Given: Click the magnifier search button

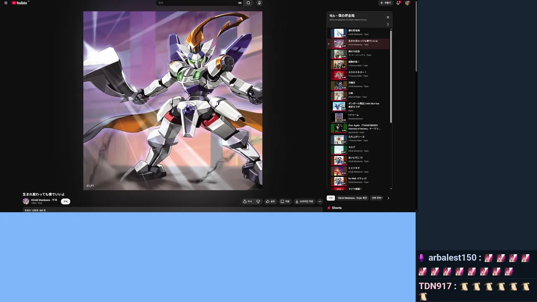Looking at the screenshot, I should 248,3.
